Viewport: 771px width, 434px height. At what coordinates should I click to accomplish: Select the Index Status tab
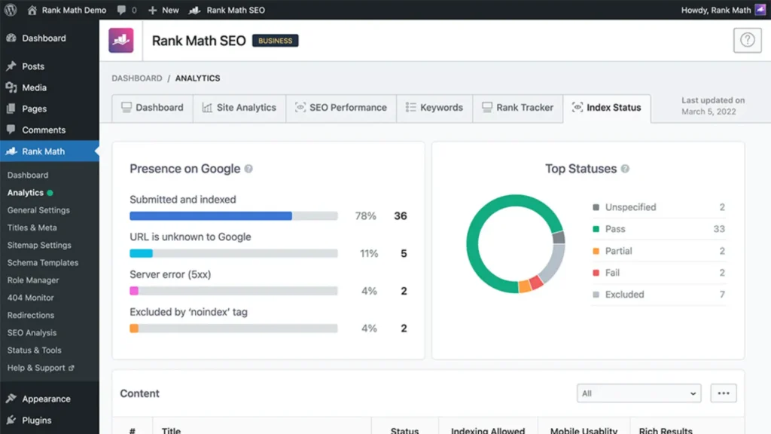pyautogui.click(x=607, y=107)
